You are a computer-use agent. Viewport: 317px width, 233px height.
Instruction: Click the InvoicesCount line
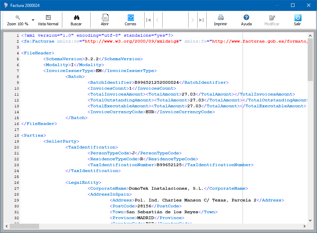(132, 88)
